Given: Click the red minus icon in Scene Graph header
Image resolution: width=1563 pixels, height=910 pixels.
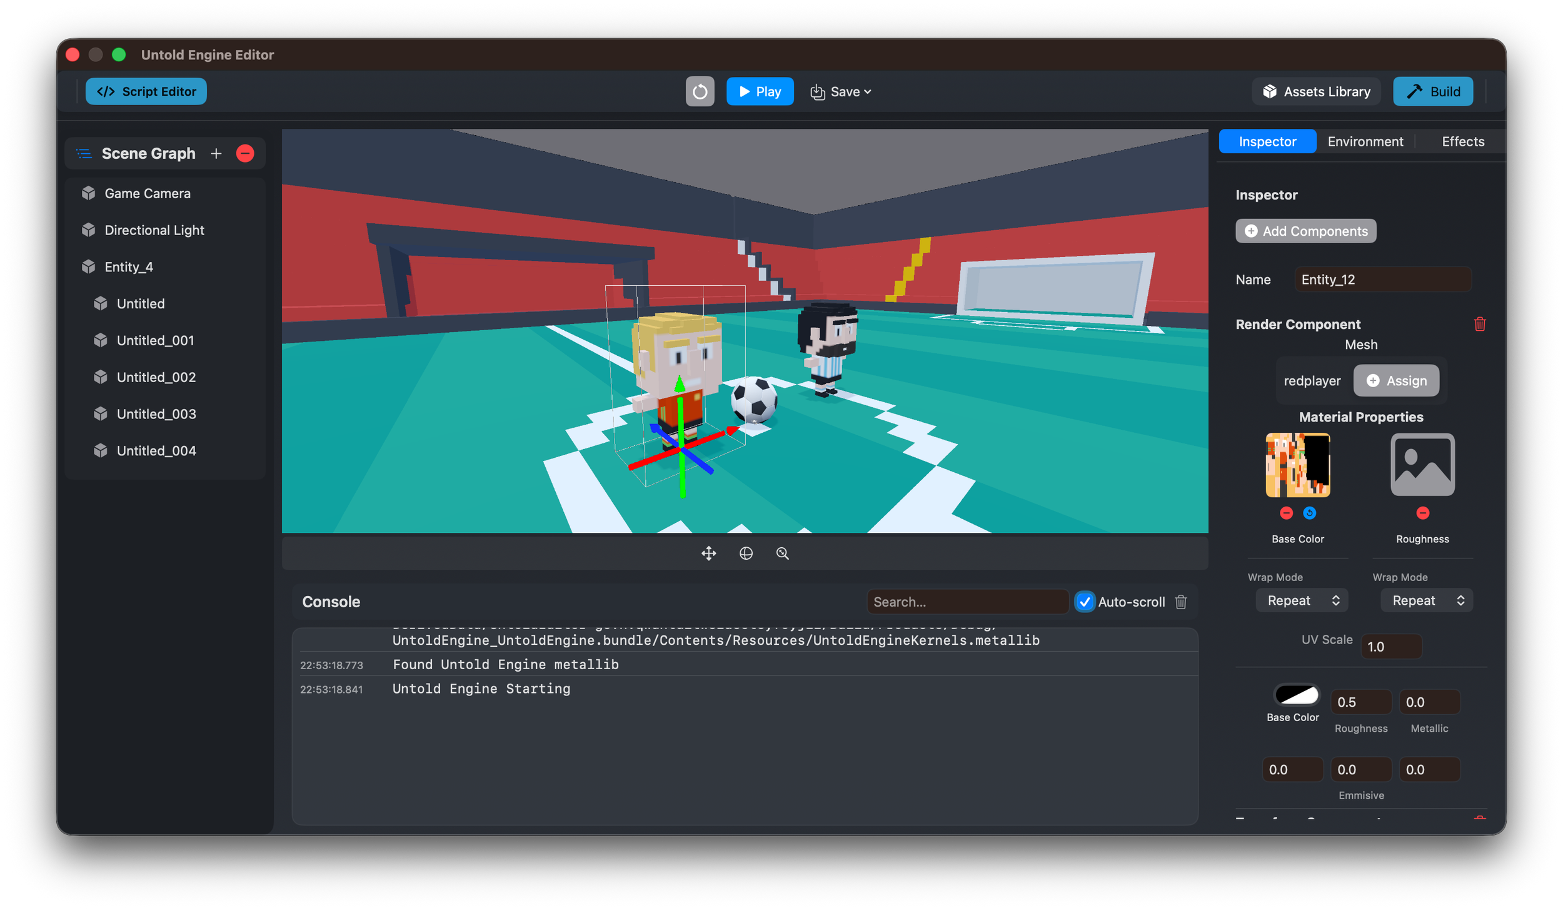Looking at the screenshot, I should pyautogui.click(x=244, y=153).
